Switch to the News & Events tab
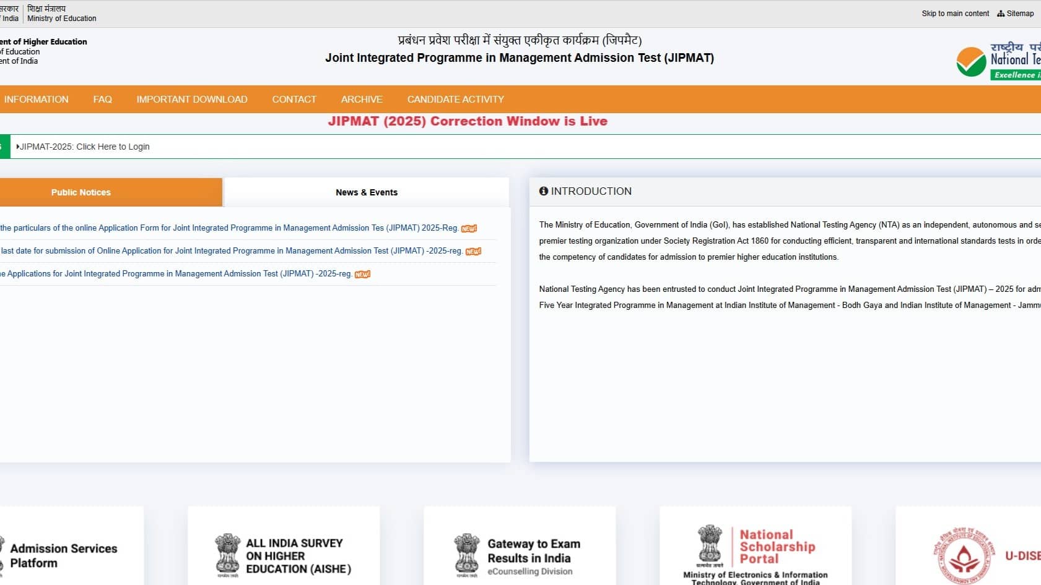The image size is (1041, 585). coord(366,192)
